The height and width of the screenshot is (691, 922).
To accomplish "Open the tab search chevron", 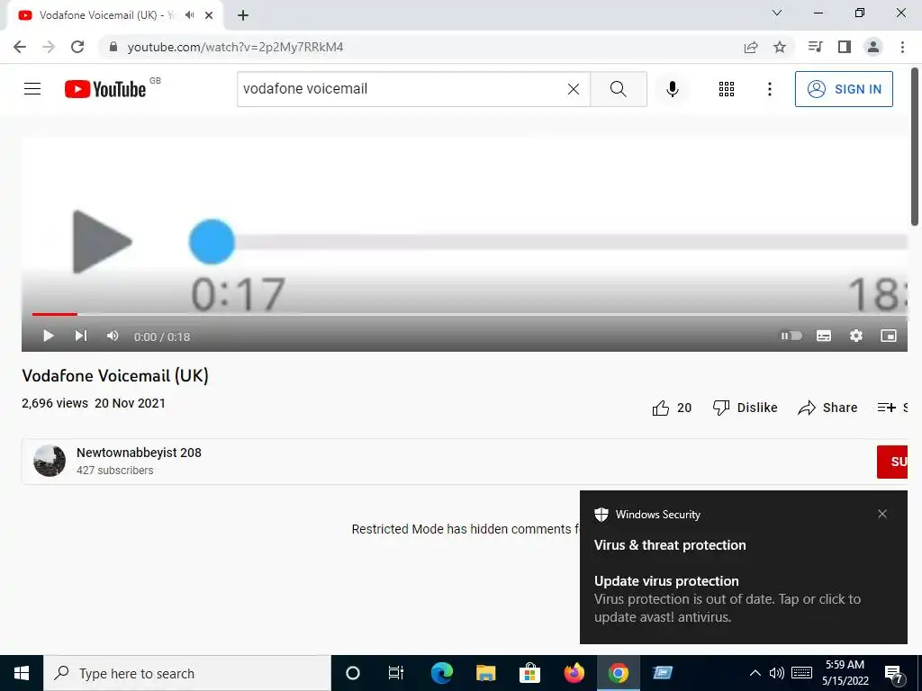I will pyautogui.click(x=777, y=13).
